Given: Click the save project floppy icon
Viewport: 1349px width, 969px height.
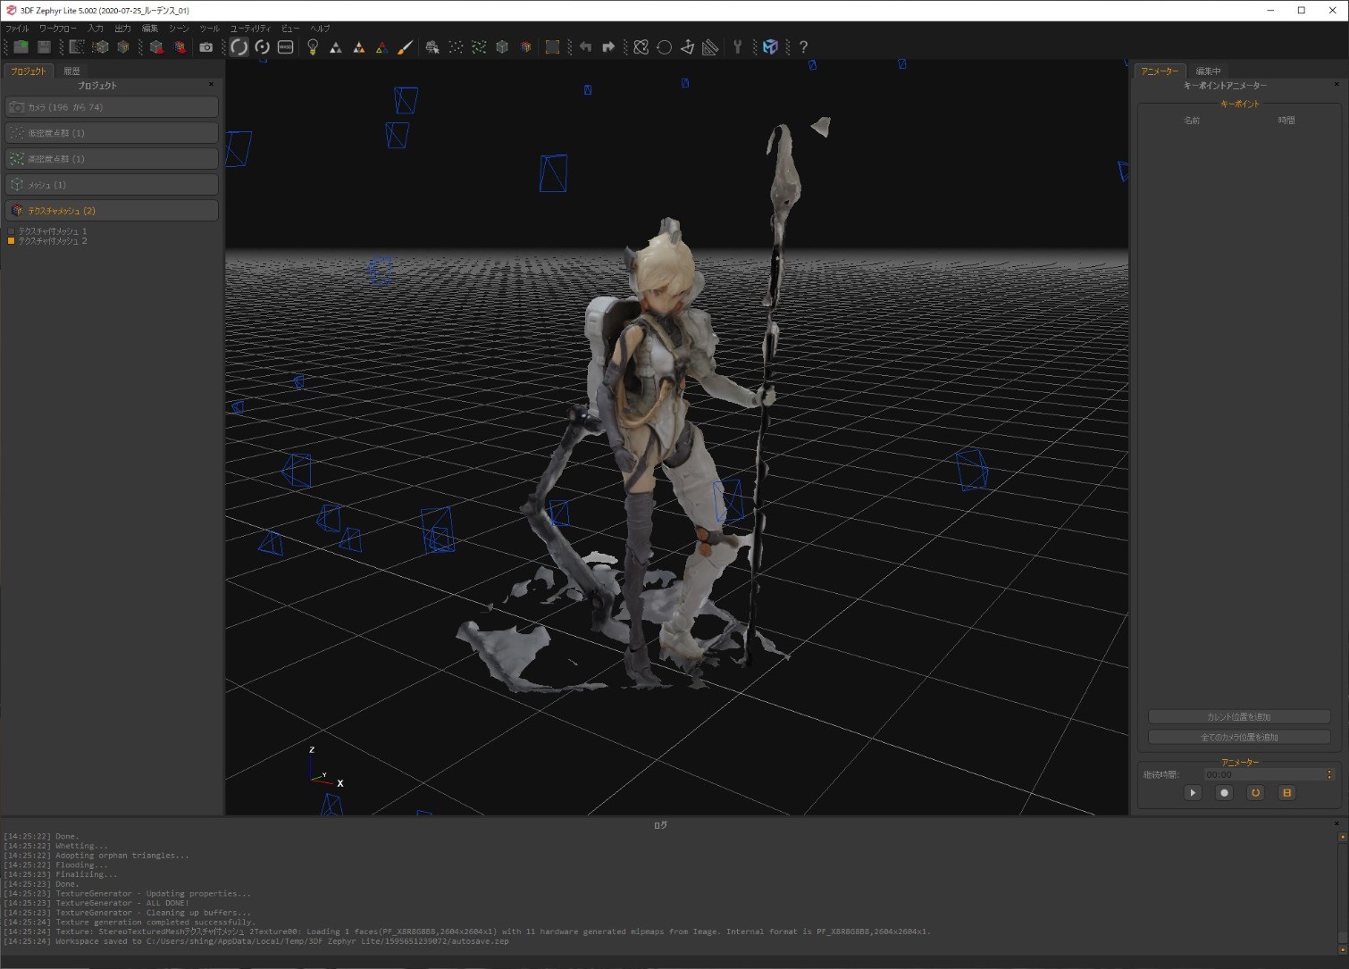Looking at the screenshot, I should tap(44, 47).
